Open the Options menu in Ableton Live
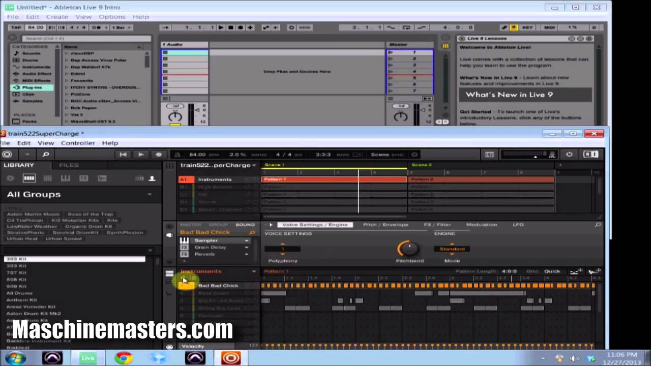 112,17
